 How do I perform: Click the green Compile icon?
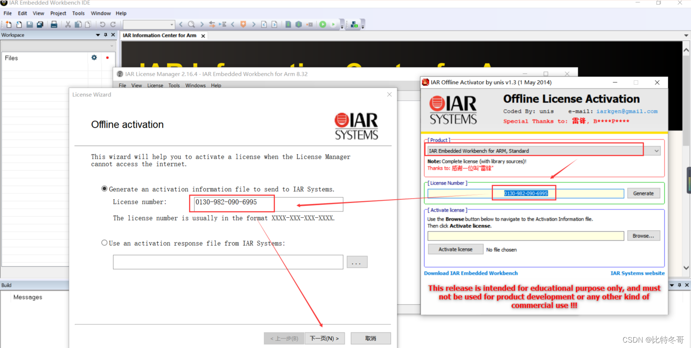point(288,24)
